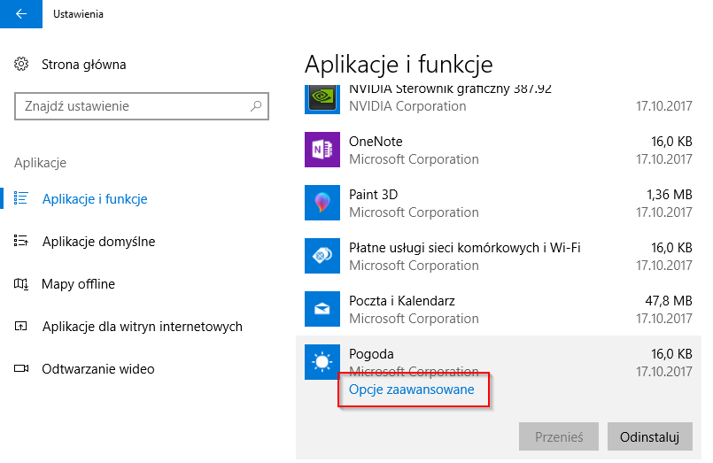
Task: Click the magnifier icon in search box
Action: pos(256,106)
